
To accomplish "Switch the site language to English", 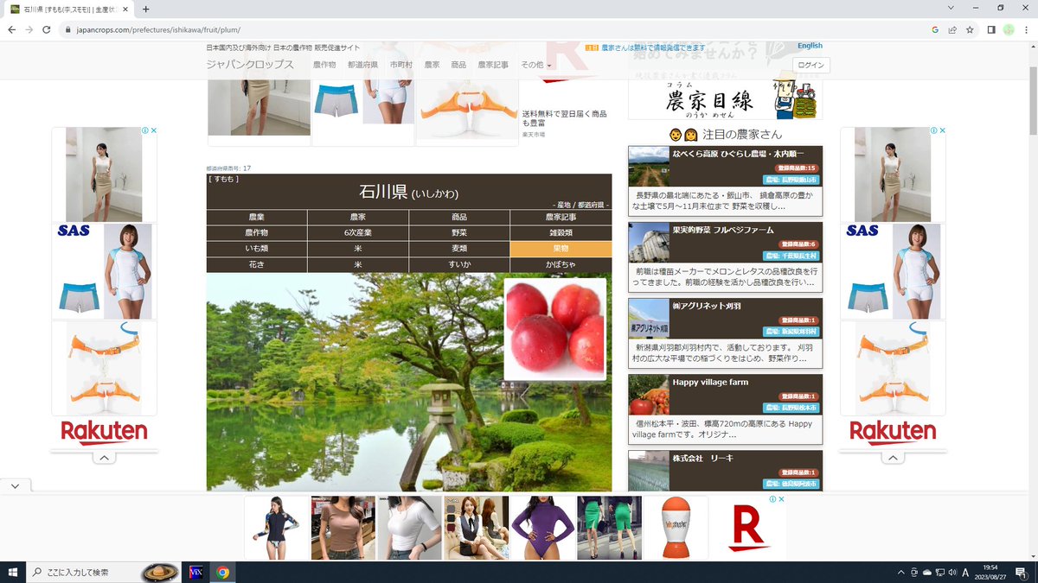I will 810,46.
